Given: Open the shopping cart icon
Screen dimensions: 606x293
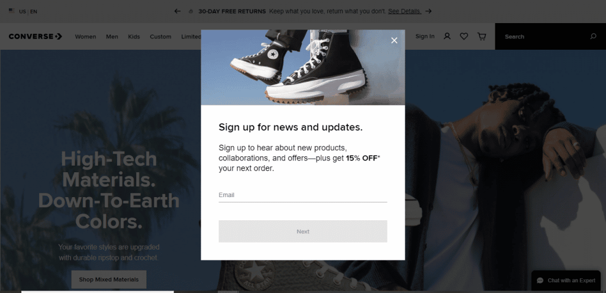Looking at the screenshot, I should click(482, 36).
